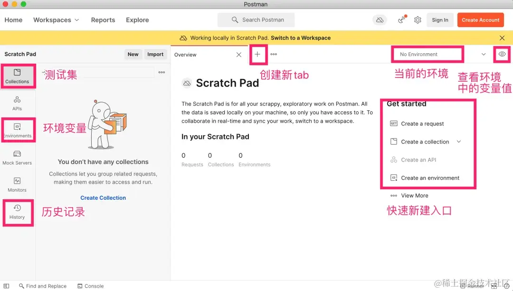Go to the Home menu item

coord(13,20)
